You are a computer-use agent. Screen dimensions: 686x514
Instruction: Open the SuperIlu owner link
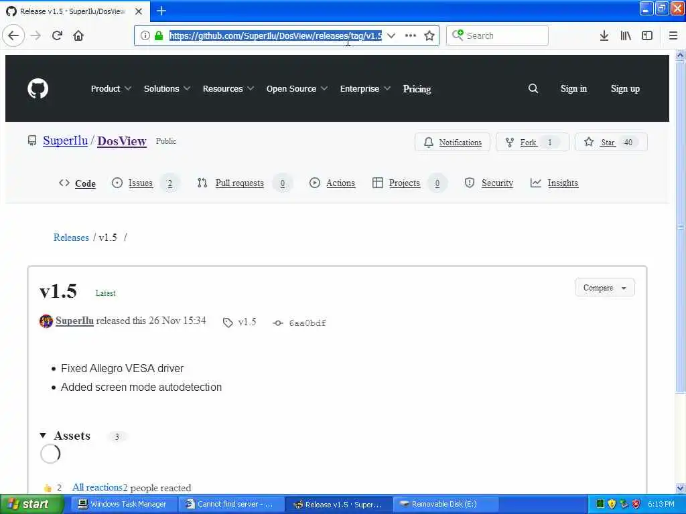[x=65, y=141]
